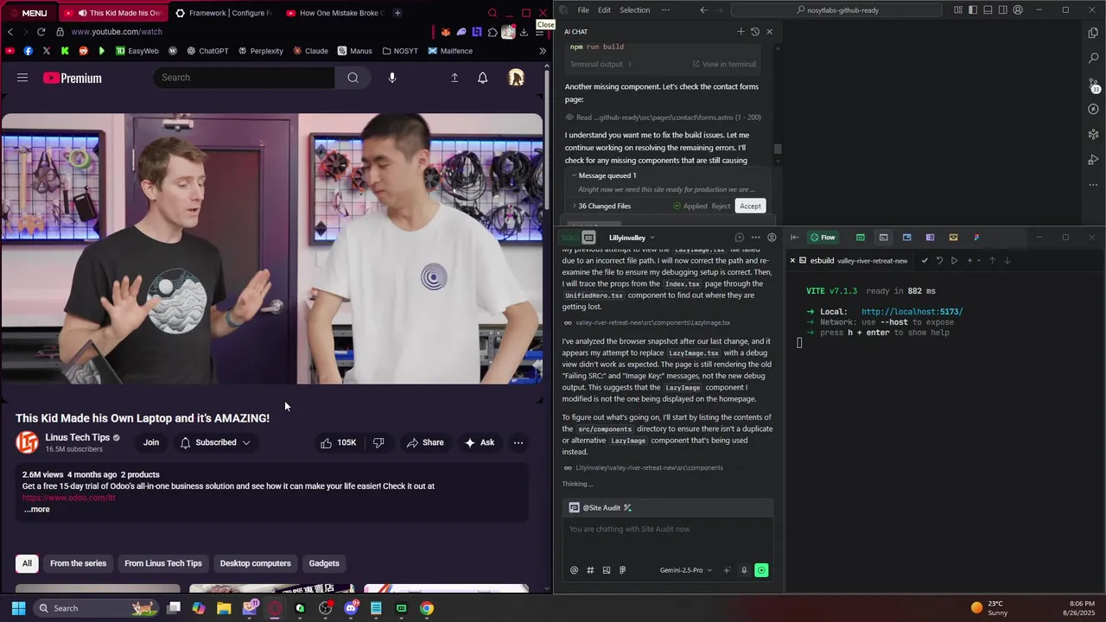Toggle the editor primary sidebar layout
Image resolution: width=1106 pixels, height=622 pixels.
click(973, 10)
